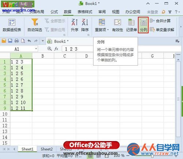This screenshot has height=159, width=183.
Task: Switch to Sheet2 tab
Action: click(x=46, y=149)
